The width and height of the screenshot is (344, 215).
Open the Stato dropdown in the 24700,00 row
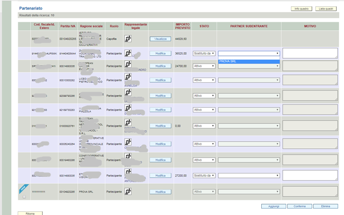tap(203, 66)
